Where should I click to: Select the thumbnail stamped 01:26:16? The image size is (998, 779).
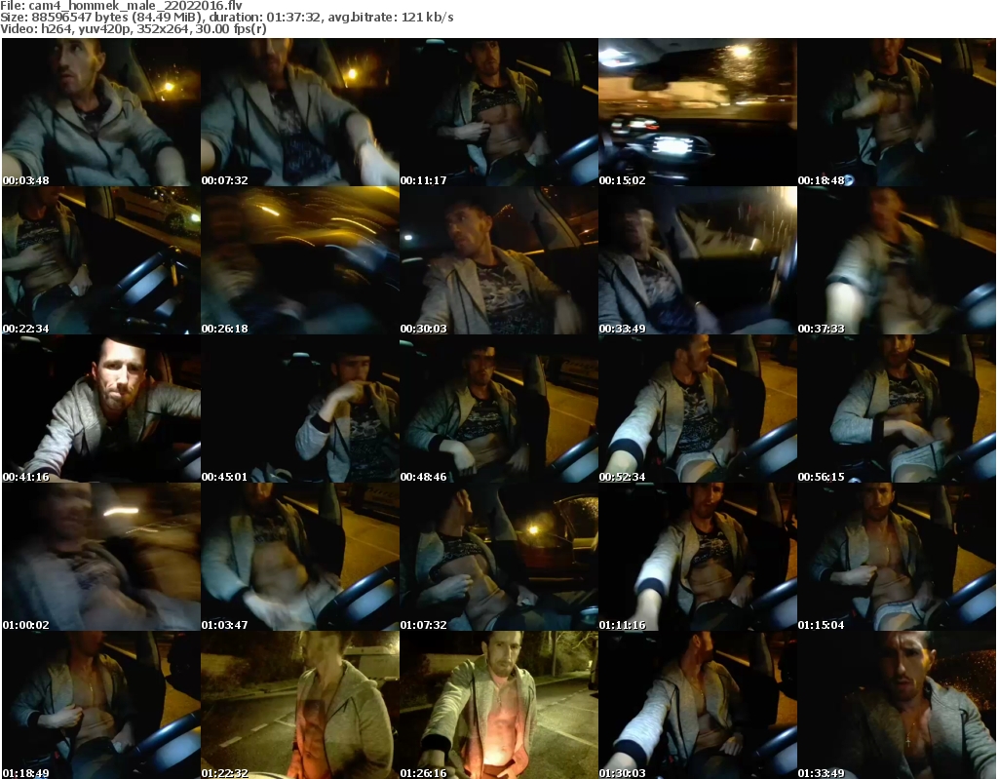click(x=498, y=705)
